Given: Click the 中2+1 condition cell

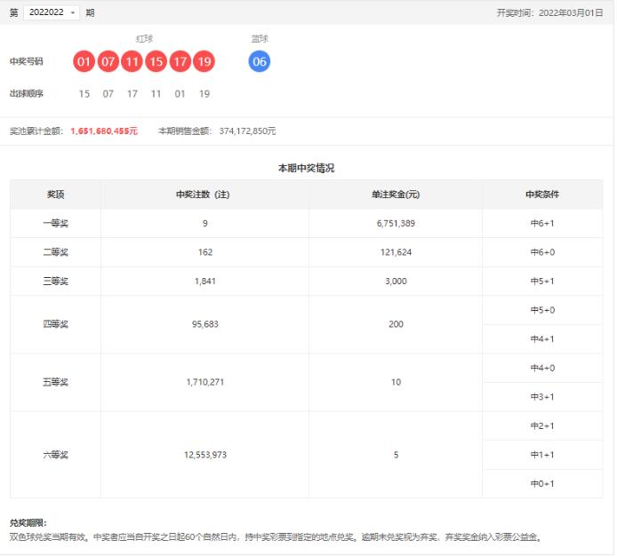Looking at the screenshot, I should [542, 425].
